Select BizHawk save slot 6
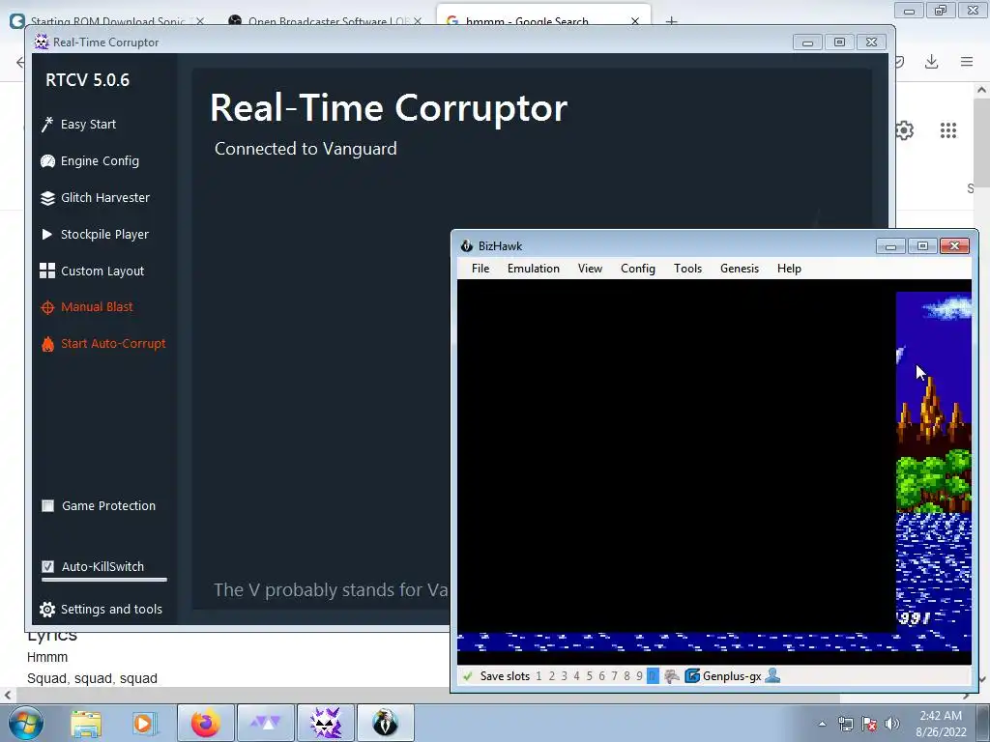The height and width of the screenshot is (742, 990). point(601,676)
